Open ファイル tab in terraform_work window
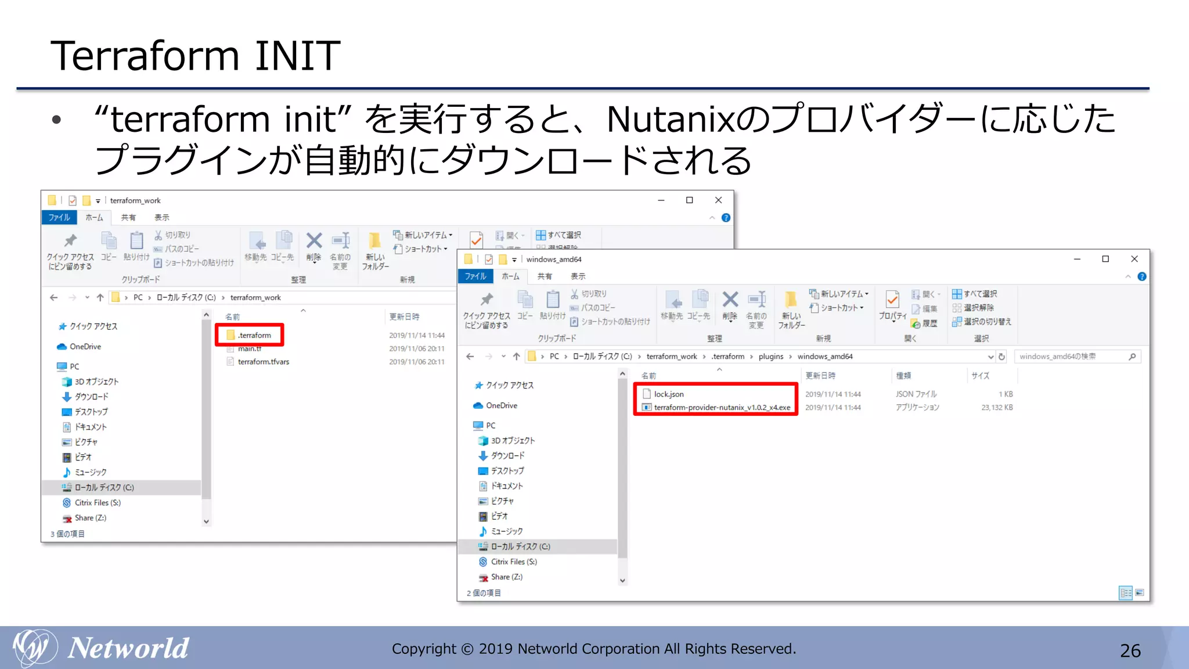The height and width of the screenshot is (669, 1189). point(59,218)
